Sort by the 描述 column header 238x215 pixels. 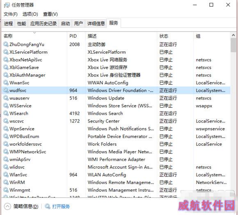click(x=121, y=36)
